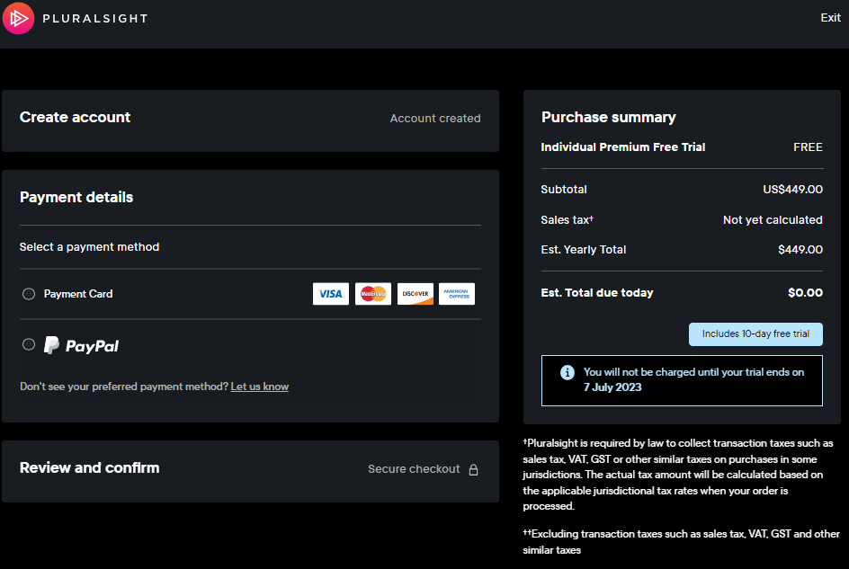
Task: Open the 'Let us know' link
Action: pos(259,387)
